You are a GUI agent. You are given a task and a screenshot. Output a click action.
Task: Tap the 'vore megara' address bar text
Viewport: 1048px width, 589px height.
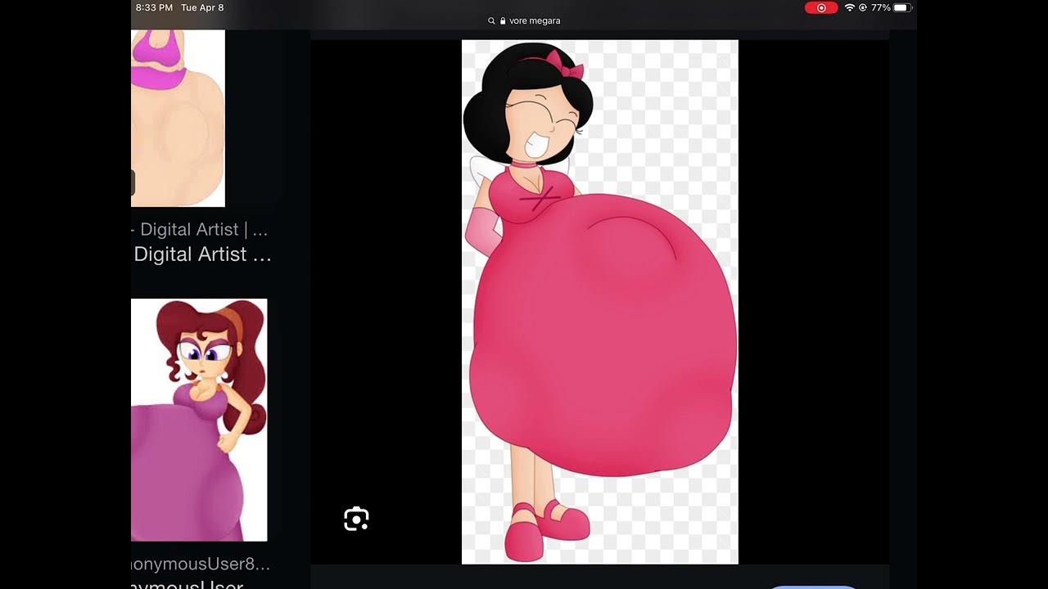click(535, 20)
